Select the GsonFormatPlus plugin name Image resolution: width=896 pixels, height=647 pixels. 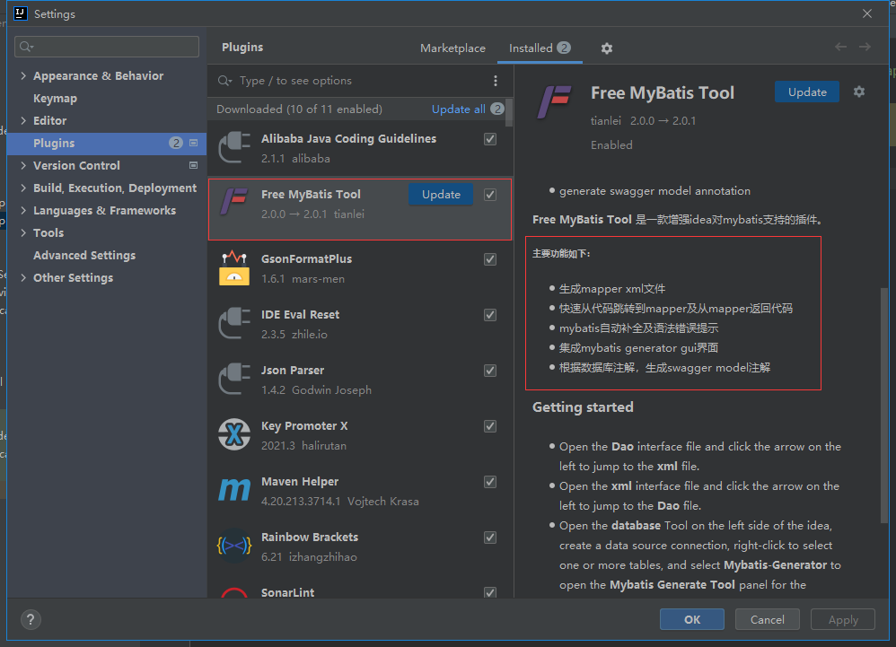click(x=306, y=258)
